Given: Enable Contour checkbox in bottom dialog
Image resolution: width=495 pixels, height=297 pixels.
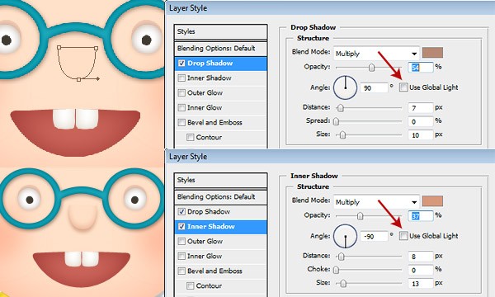Looking at the screenshot, I should tap(190, 285).
